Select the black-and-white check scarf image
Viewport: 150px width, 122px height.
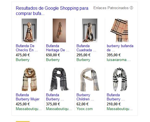click(120, 79)
